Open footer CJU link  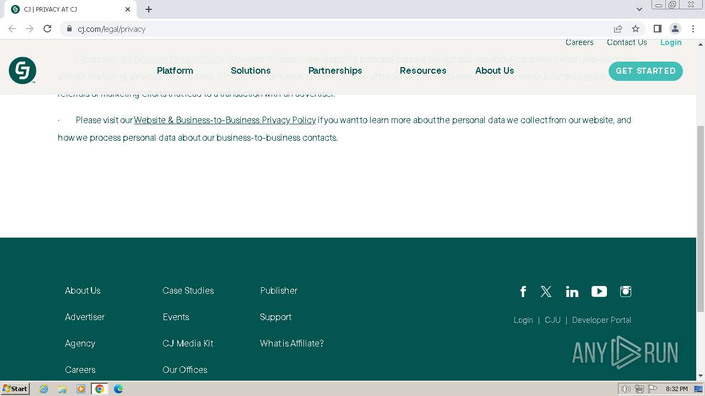[x=552, y=320]
